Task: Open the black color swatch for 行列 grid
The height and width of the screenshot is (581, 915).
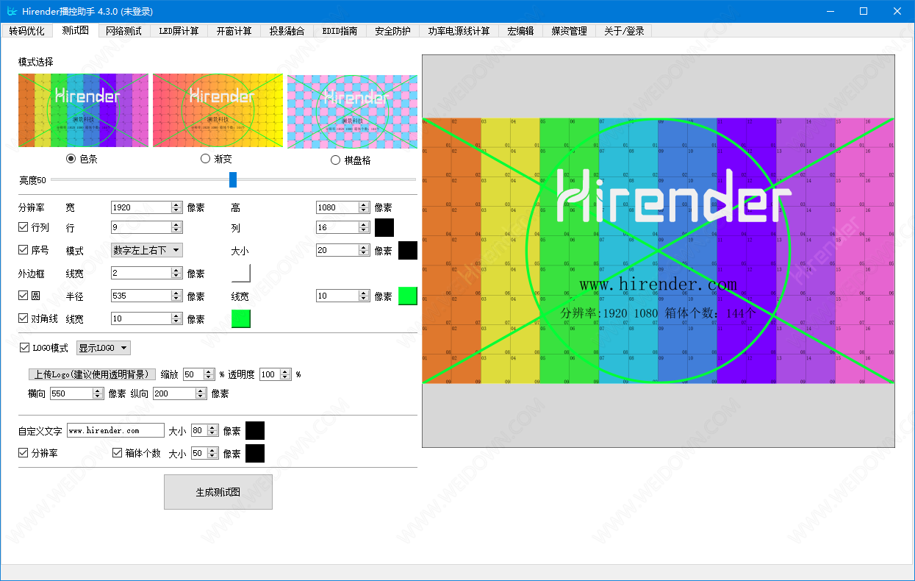Action: click(384, 227)
